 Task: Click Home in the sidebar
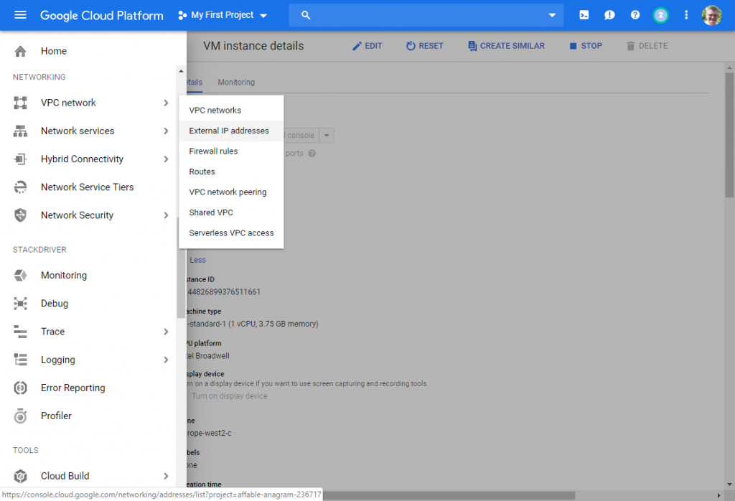pyautogui.click(x=53, y=51)
